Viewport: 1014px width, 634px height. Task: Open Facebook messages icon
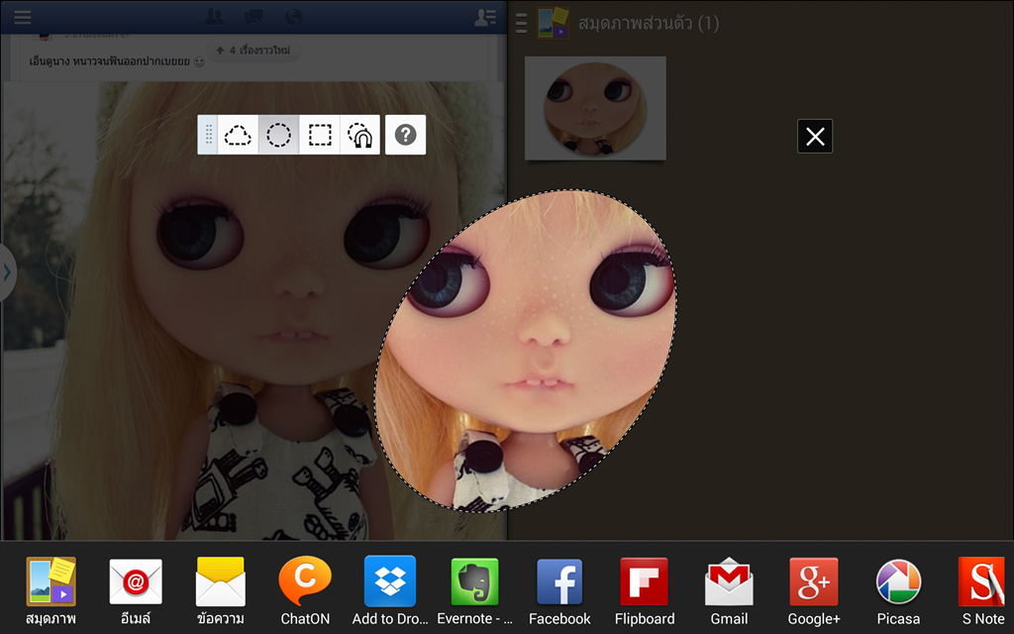(x=253, y=17)
